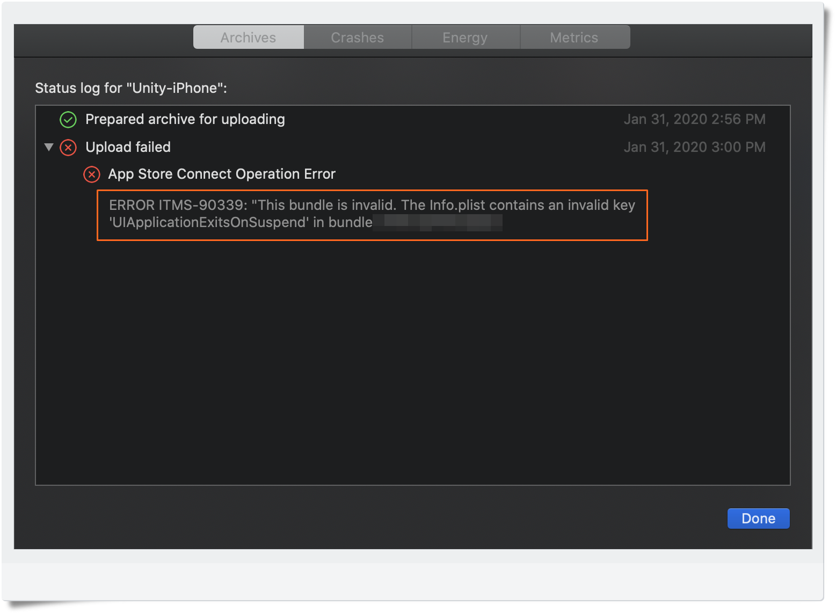This screenshot has height=613, width=836.
Task: Click the 'Jan 31, 2020 2:56 PM' timestamp
Action: 695,119
